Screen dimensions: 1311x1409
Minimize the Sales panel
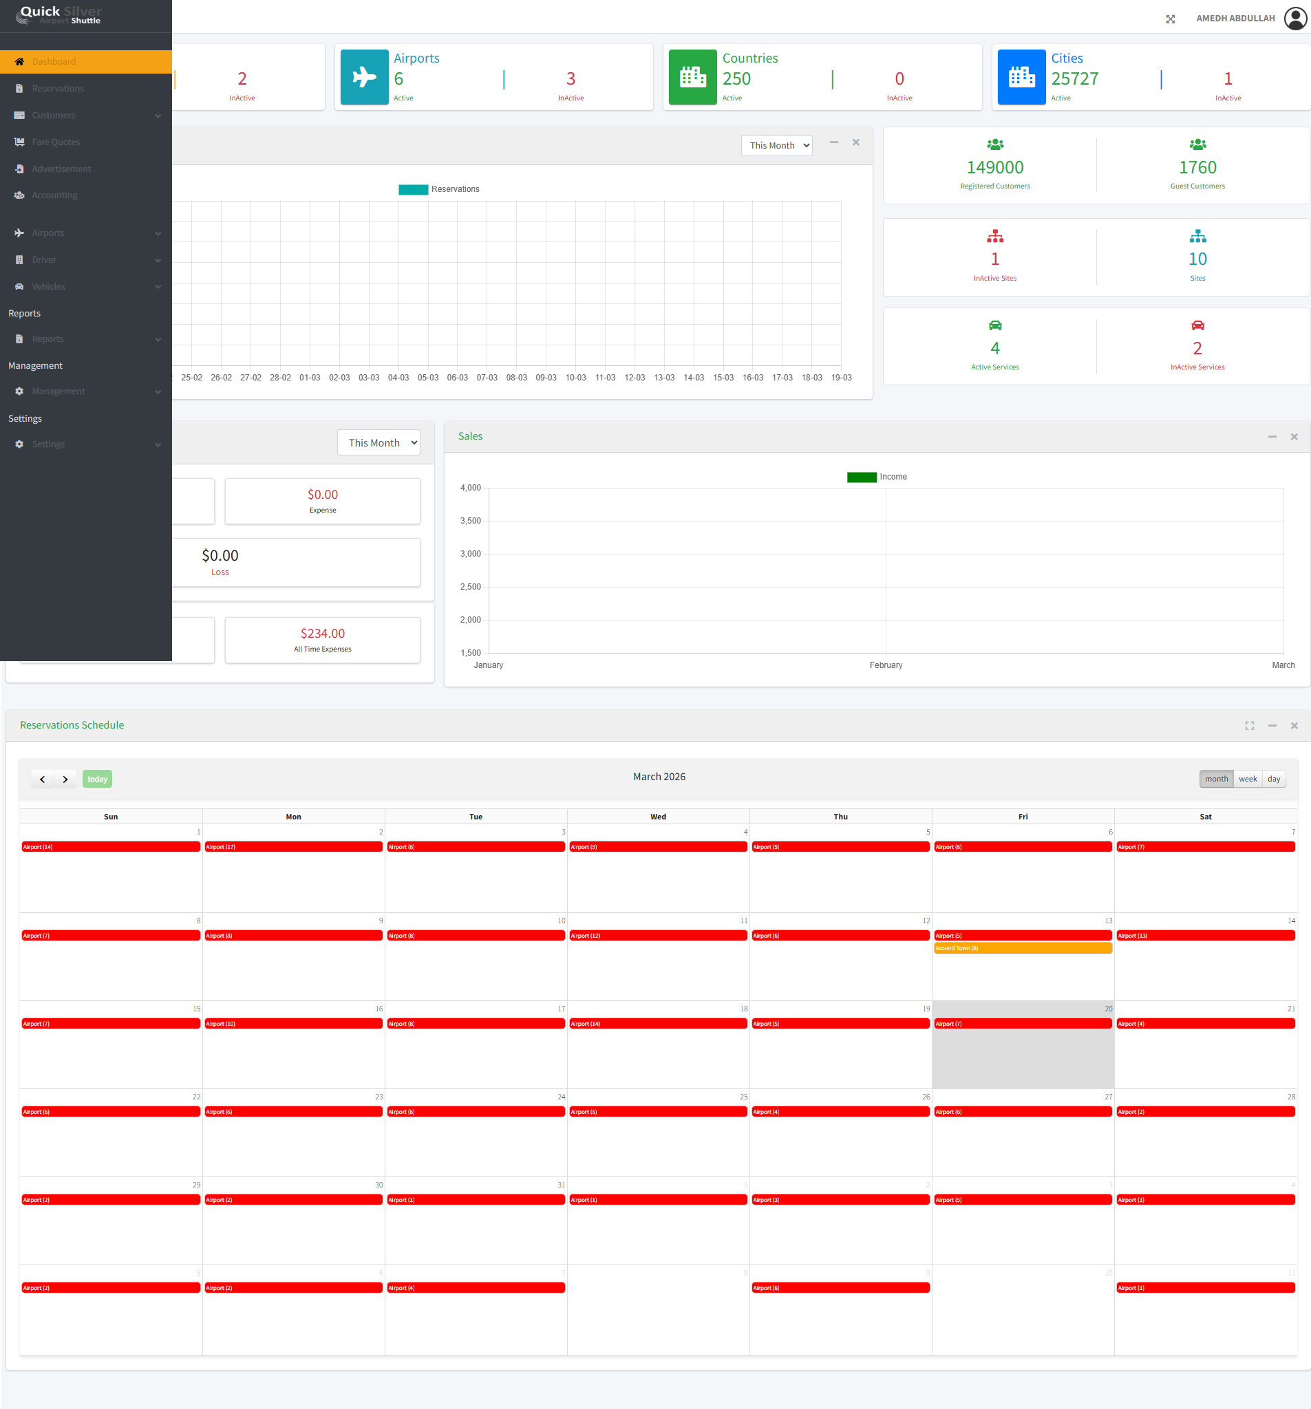coord(1272,437)
